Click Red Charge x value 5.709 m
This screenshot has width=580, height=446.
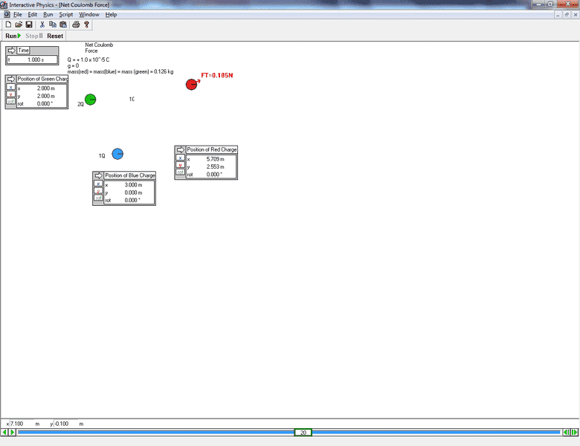[216, 159]
